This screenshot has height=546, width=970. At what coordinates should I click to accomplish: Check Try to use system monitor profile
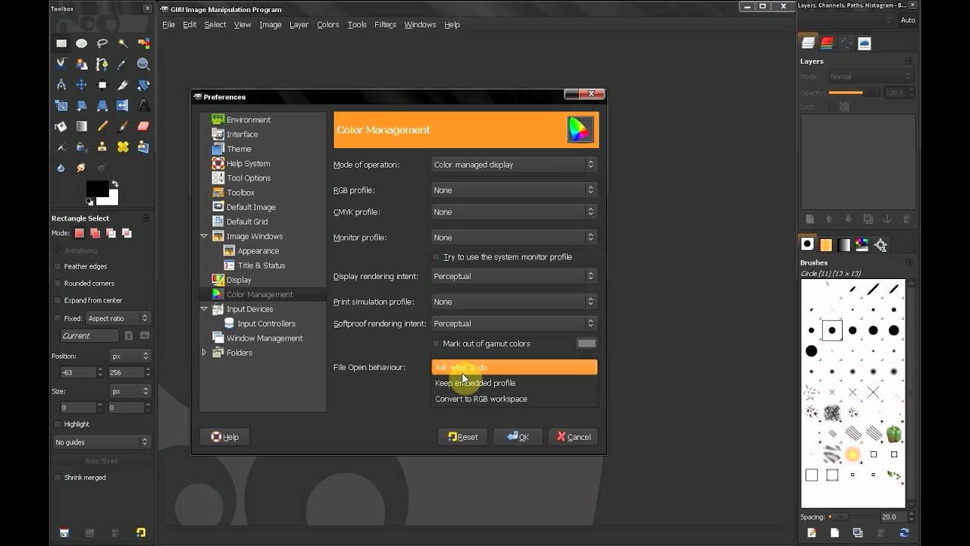click(x=436, y=257)
